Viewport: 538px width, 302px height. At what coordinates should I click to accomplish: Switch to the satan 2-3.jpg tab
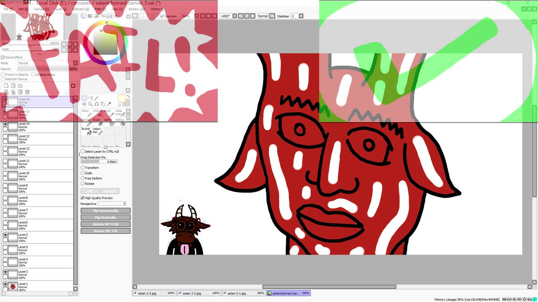154,293
